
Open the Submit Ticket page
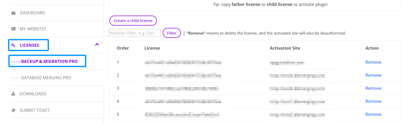click(x=35, y=110)
